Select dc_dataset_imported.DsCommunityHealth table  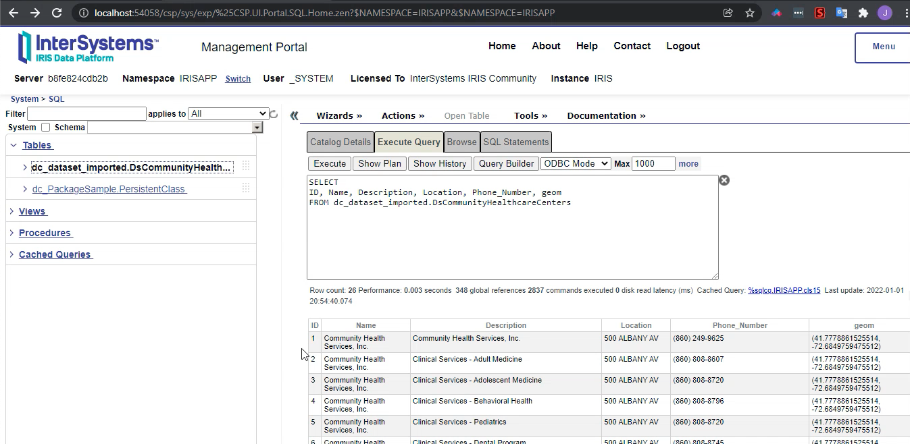[132, 167]
